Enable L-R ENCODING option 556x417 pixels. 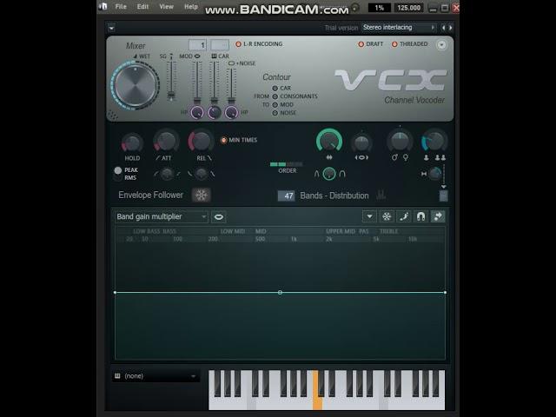coord(259,44)
